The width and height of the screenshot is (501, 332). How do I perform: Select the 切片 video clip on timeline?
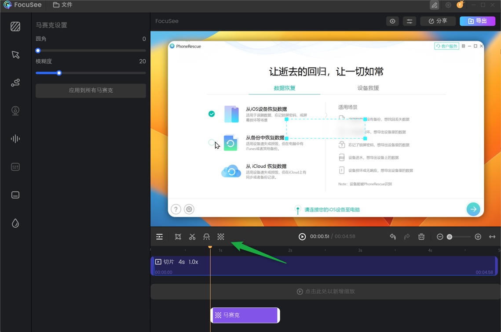click(x=324, y=266)
